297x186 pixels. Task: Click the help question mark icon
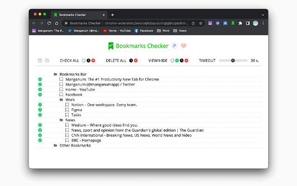(x=40, y=60)
